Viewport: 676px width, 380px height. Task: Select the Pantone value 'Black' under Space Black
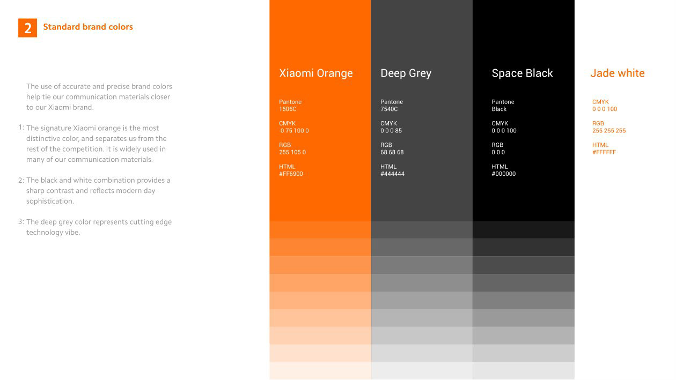click(x=499, y=109)
